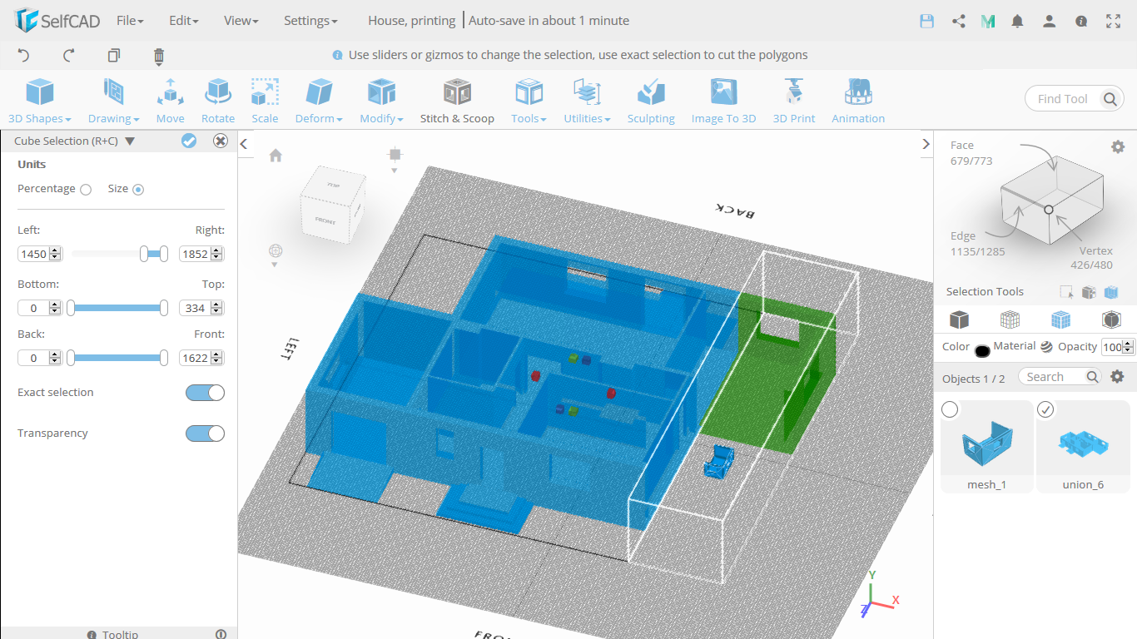Click the Find Tool search button
Viewport: 1137px width, 639px height.
click(1110, 99)
